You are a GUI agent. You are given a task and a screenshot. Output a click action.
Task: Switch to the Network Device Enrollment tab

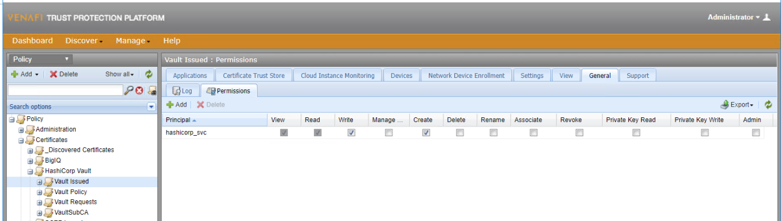coord(467,76)
